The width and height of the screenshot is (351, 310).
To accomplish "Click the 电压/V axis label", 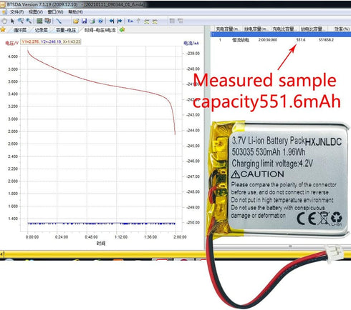I will click(x=11, y=43).
